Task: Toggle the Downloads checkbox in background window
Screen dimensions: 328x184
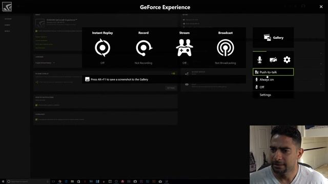Action: pos(36,120)
